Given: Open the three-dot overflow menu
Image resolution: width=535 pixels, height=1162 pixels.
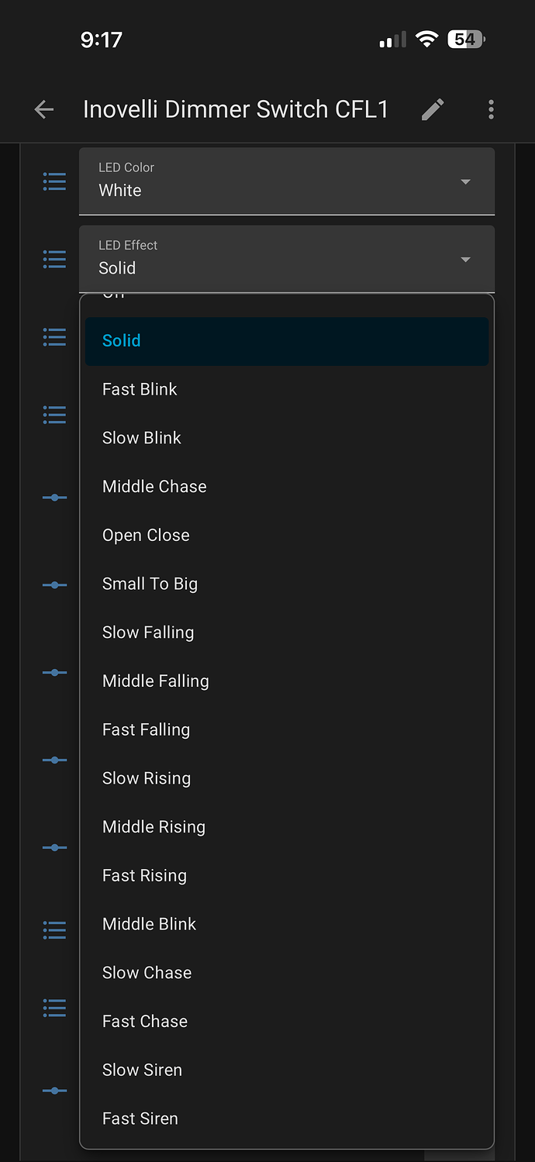Looking at the screenshot, I should click(491, 109).
